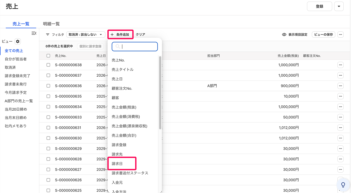351x193 pixels.
Task: Click the 登録 button
Action: click(320, 6)
